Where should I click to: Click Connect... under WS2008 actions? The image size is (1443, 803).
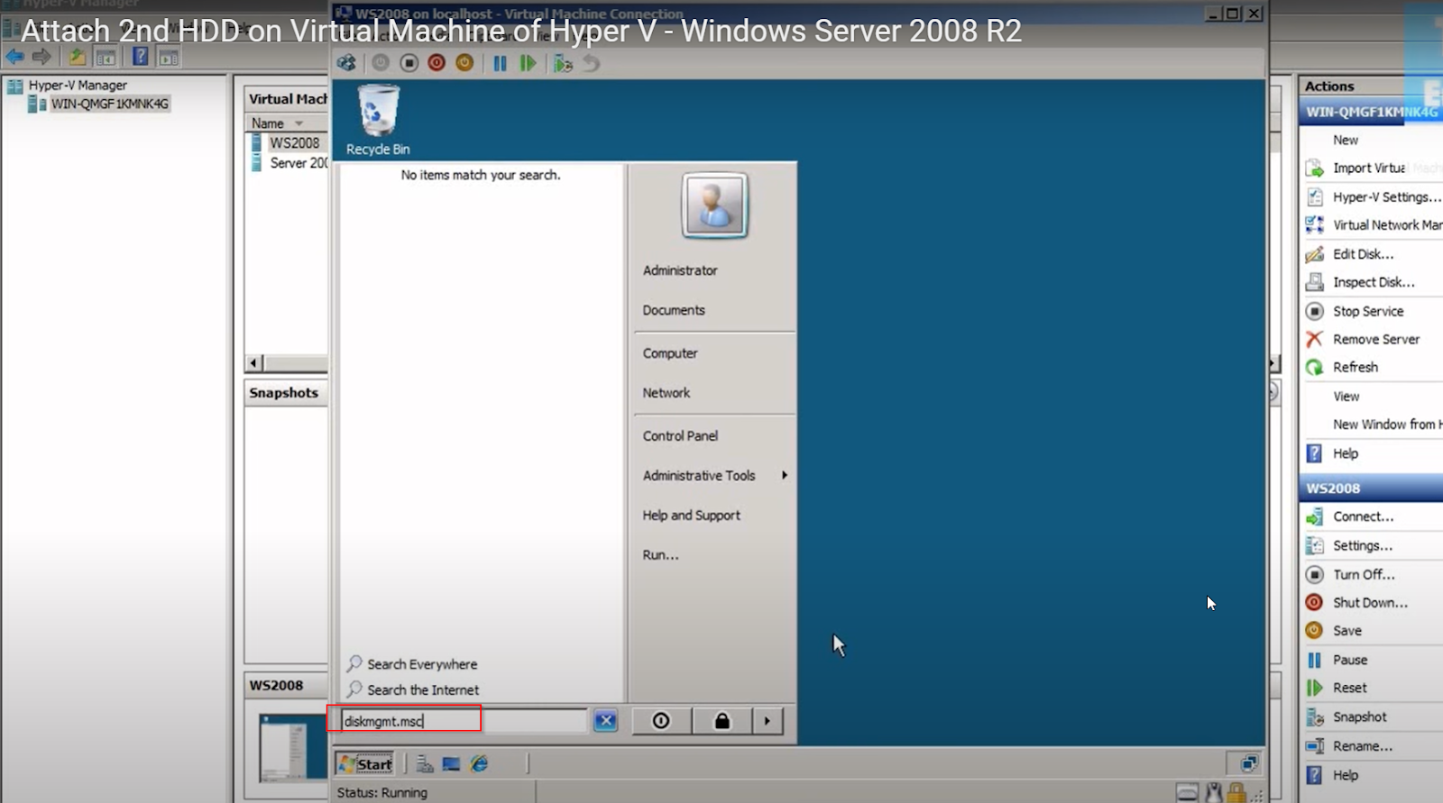point(1363,516)
